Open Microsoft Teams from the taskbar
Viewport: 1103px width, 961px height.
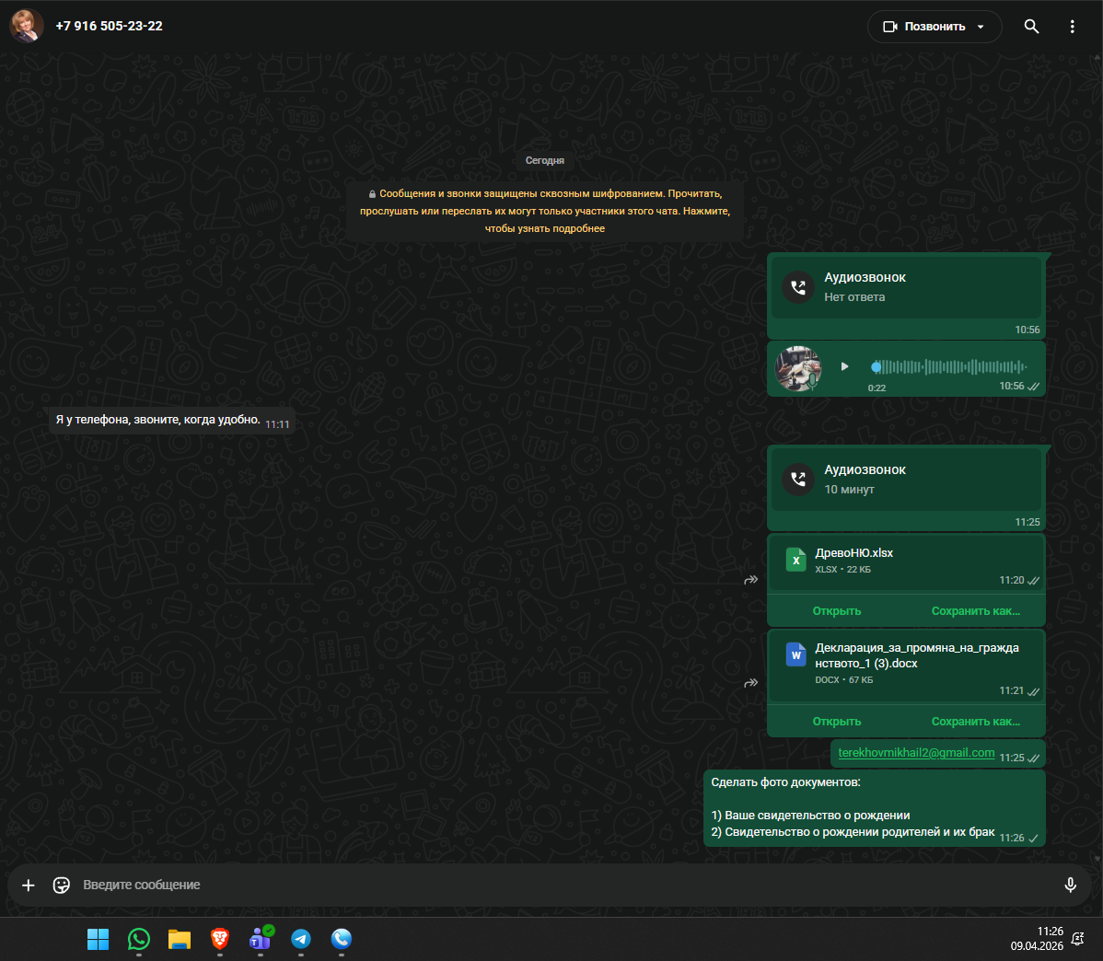pos(261,939)
